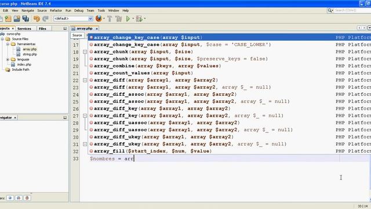Screen dimensions: 371x209
Task: Open the Refactor menu
Action: coord(56,10)
